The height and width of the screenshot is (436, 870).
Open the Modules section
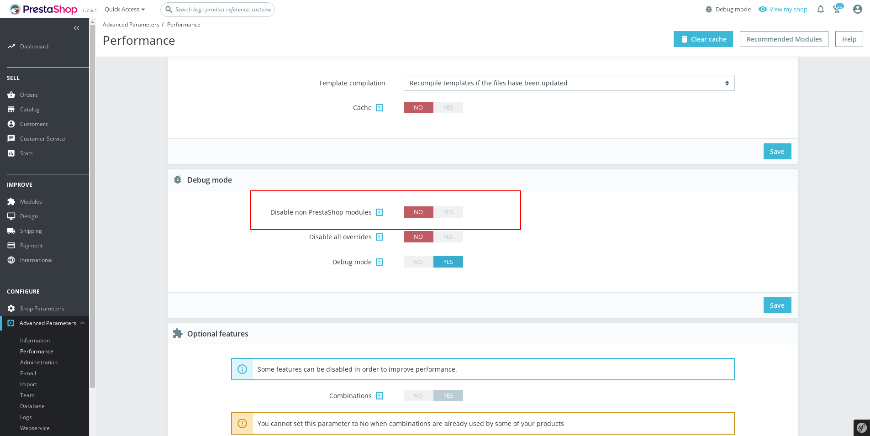tap(31, 201)
